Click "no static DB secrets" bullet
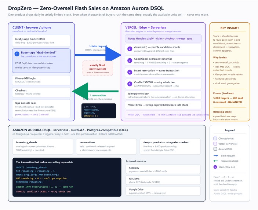Viewport: 258px width, 210px height. tap(225, 79)
